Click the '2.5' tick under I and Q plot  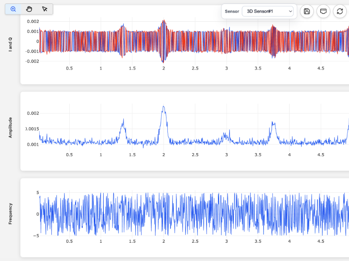pos(195,68)
